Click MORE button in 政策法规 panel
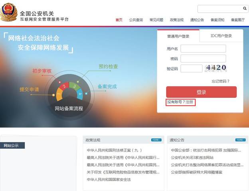249x191 pixels. (156, 140)
